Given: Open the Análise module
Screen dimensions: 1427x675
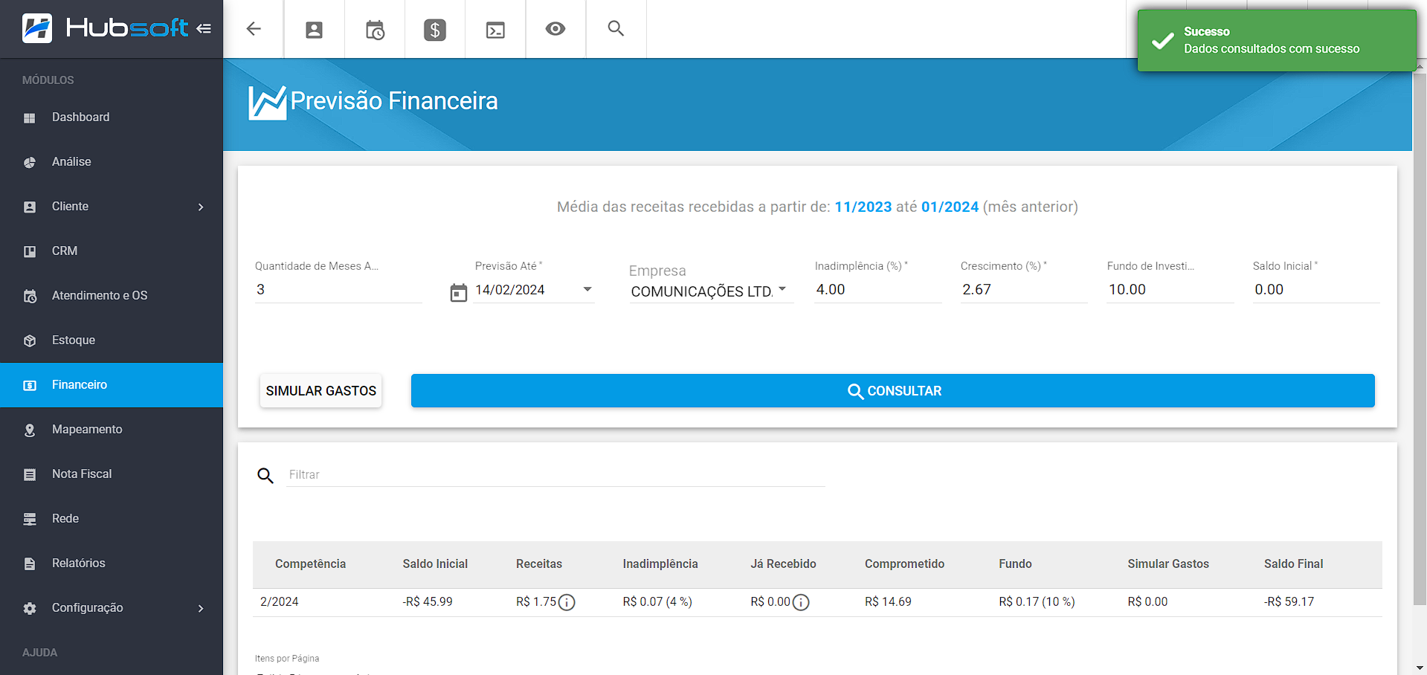Looking at the screenshot, I should click(x=112, y=162).
